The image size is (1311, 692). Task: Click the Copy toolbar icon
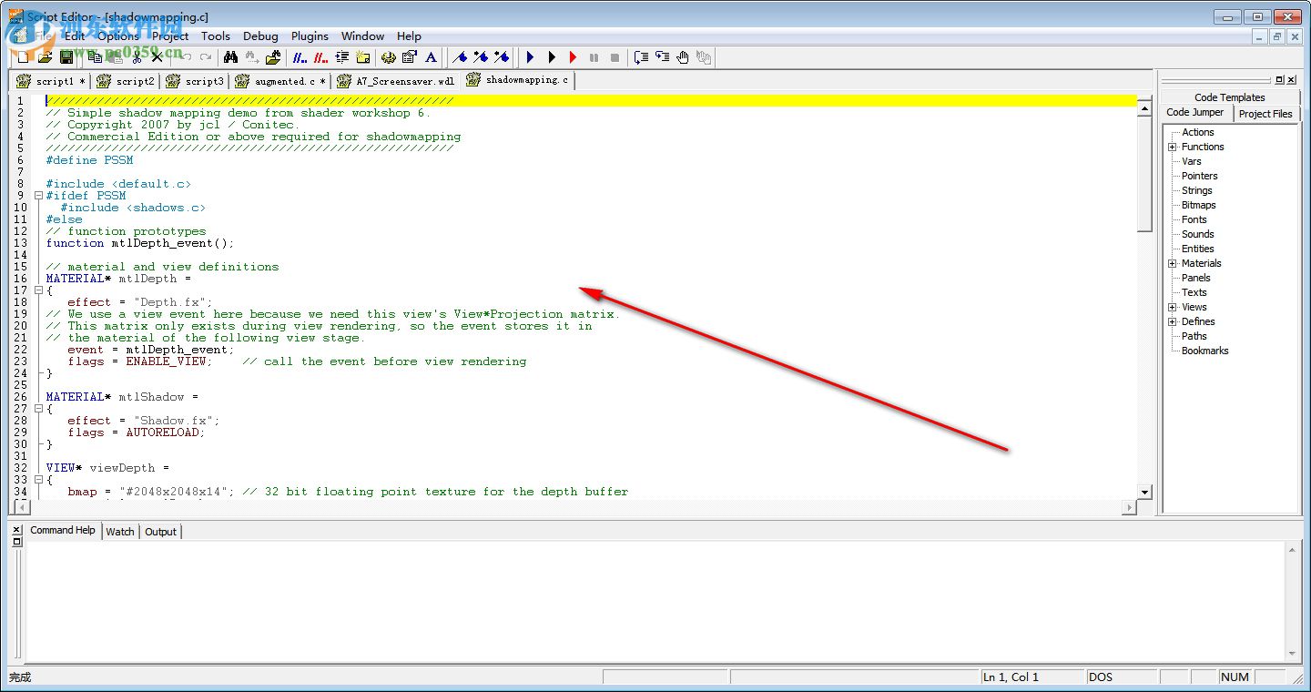point(95,57)
